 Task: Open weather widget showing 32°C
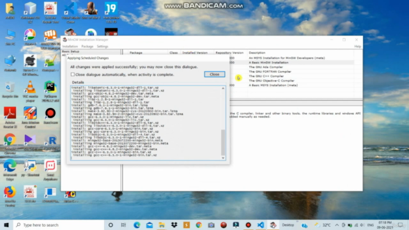click(323, 225)
